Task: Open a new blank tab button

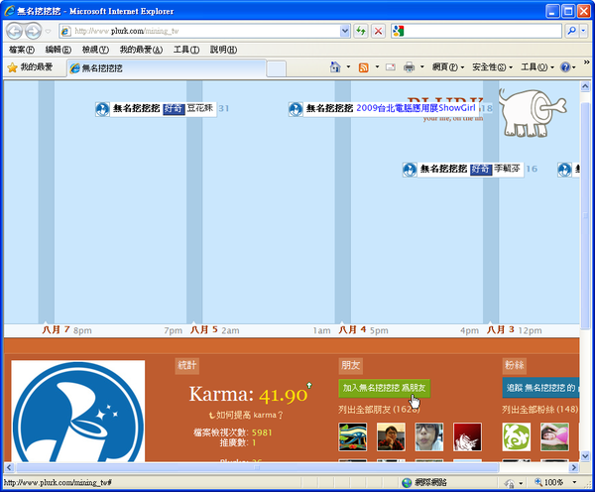Action: [276, 68]
